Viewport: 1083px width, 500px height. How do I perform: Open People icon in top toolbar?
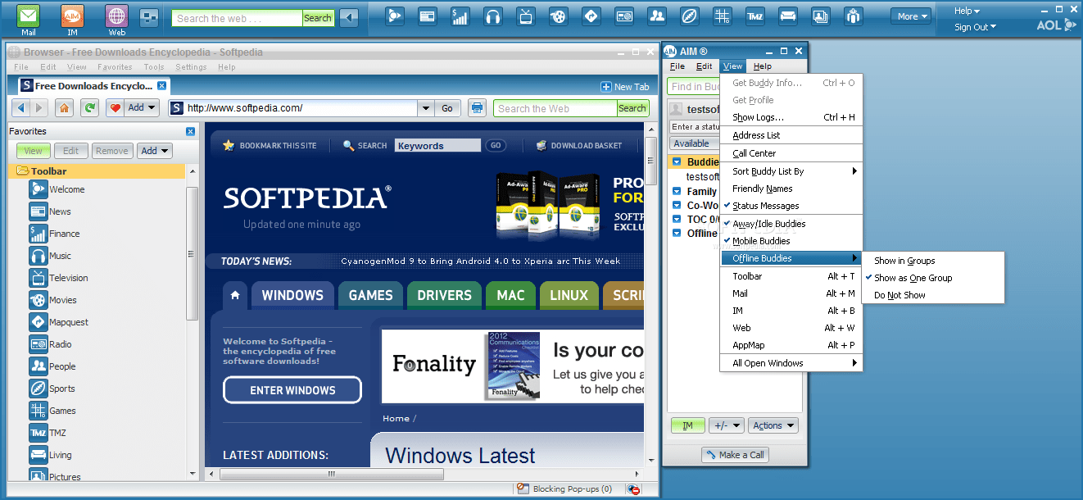(x=656, y=16)
